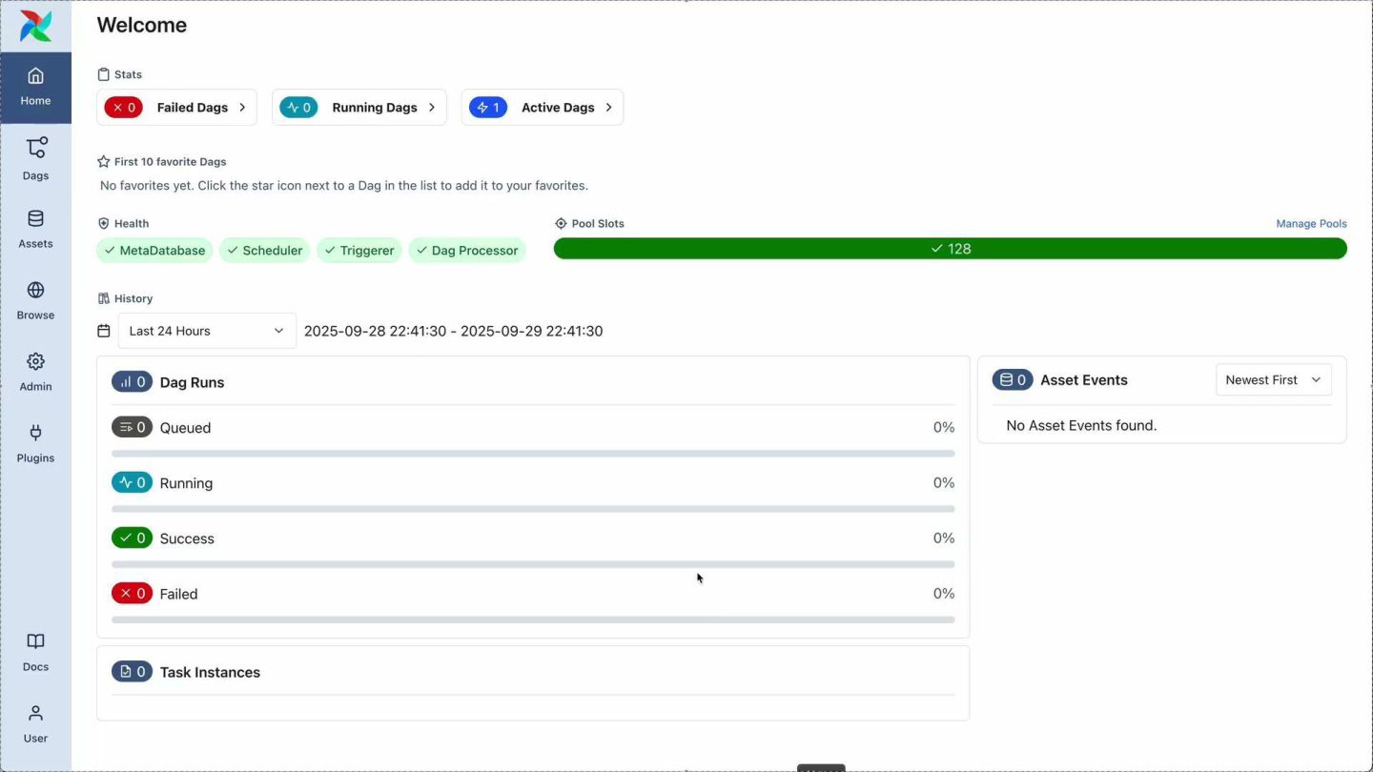Open the Failed Dags stat
Image resolution: width=1373 pixels, height=772 pixels.
[x=176, y=108]
